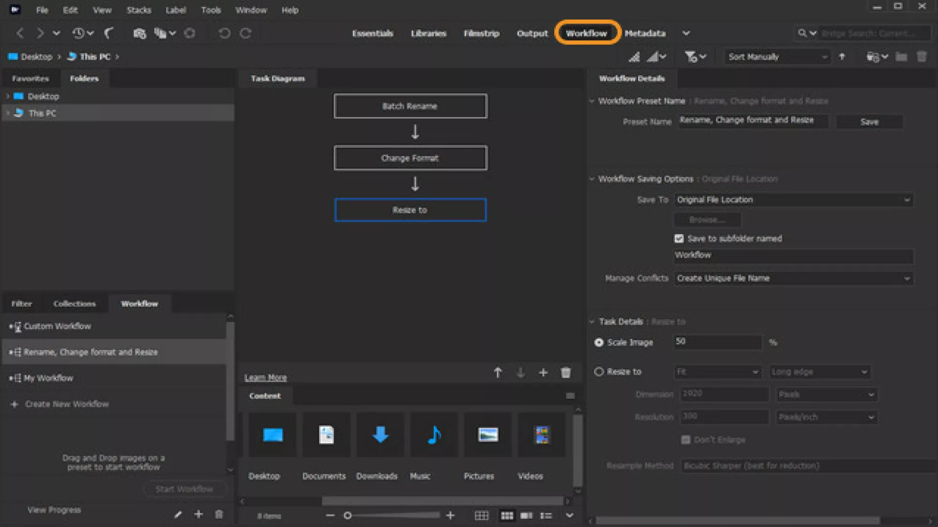Image resolution: width=938 pixels, height=527 pixels.
Task: Click Save button next to preset name
Action: [x=869, y=122]
